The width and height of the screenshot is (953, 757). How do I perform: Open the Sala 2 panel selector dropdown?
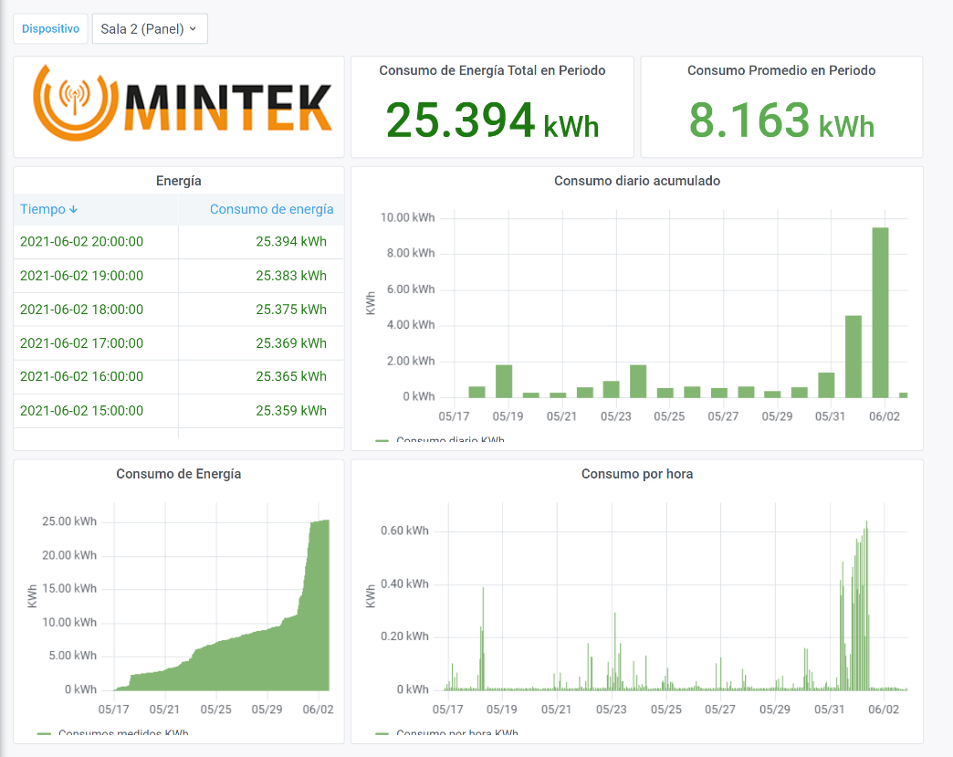pyautogui.click(x=149, y=28)
